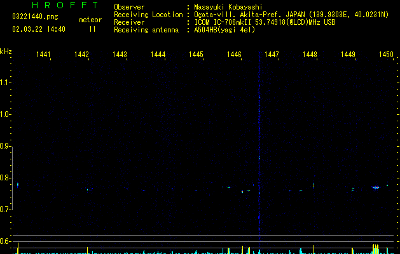Image resolution: width=400 pixels, height=254 pixels.
Task: Click time axis marker 1441
Action: pos(43,55)
